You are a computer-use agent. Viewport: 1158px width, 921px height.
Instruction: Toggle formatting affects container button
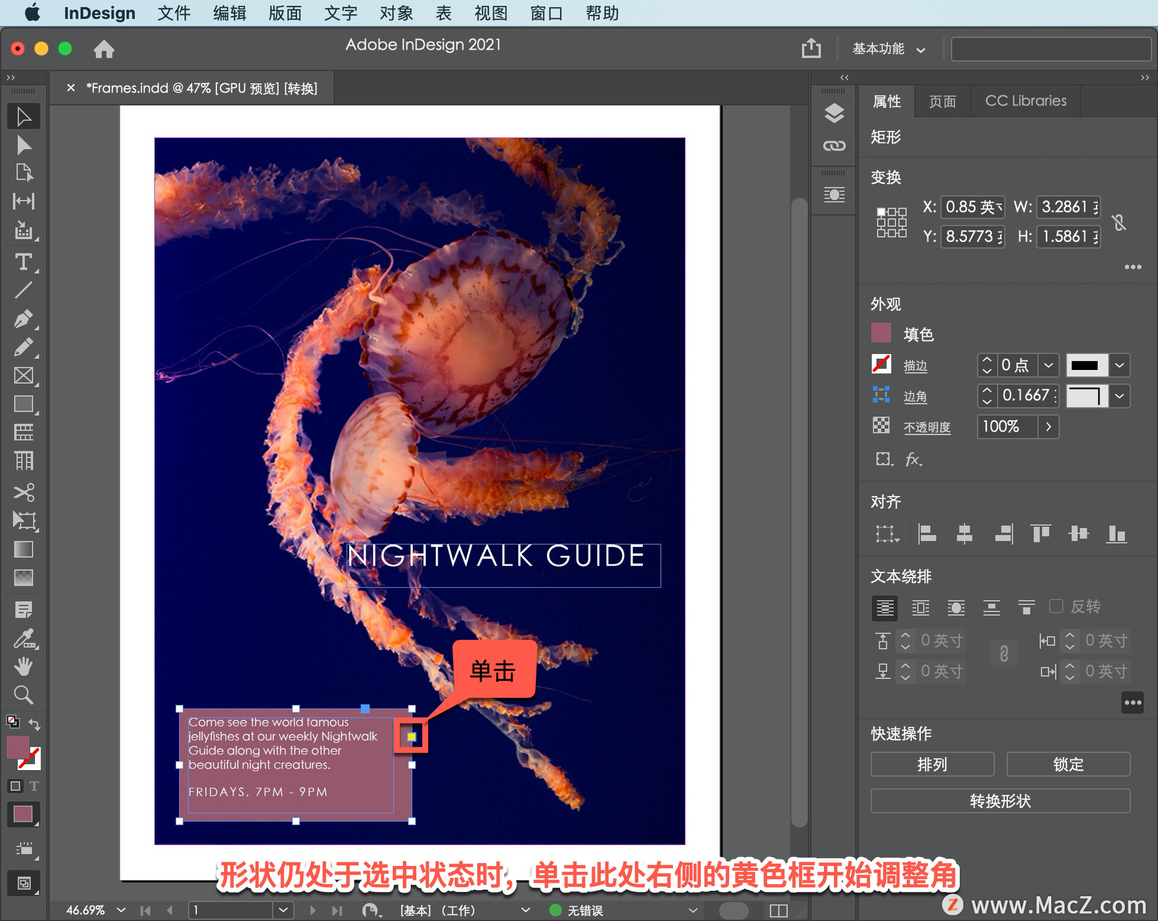[x=15, y=786]
